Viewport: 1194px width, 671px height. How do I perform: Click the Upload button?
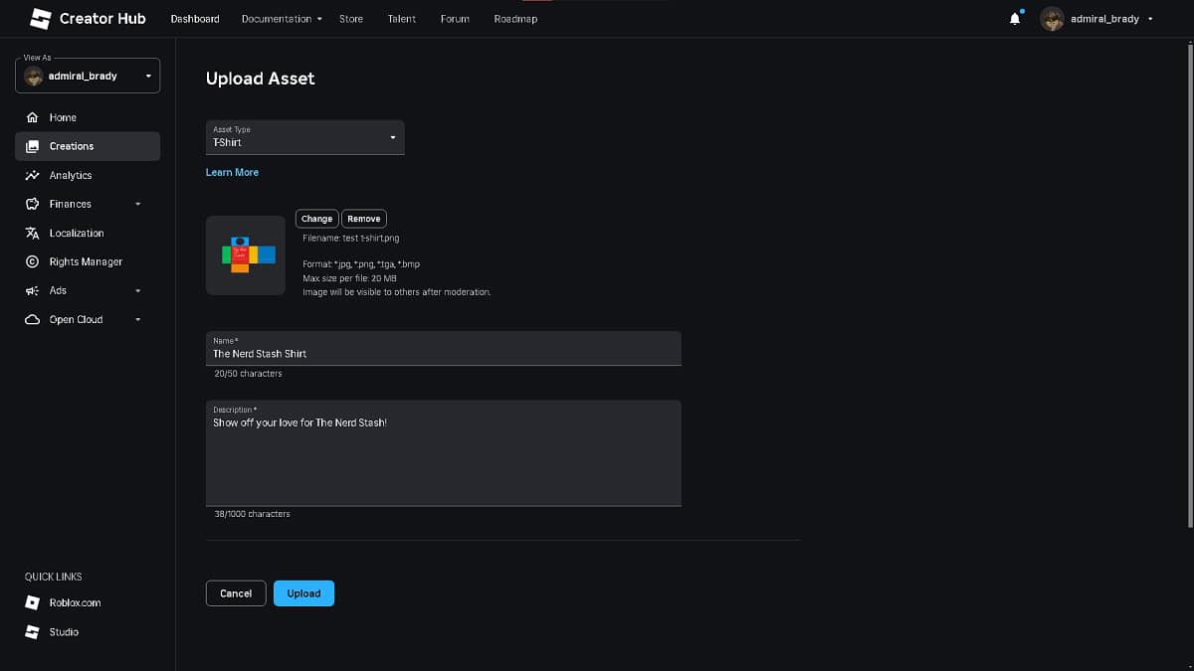click(303, 593)
